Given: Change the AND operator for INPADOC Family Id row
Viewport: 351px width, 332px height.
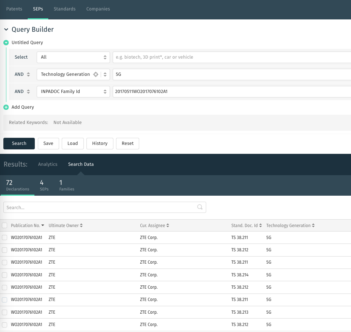Looking at the screenshot, I should 22,91.
